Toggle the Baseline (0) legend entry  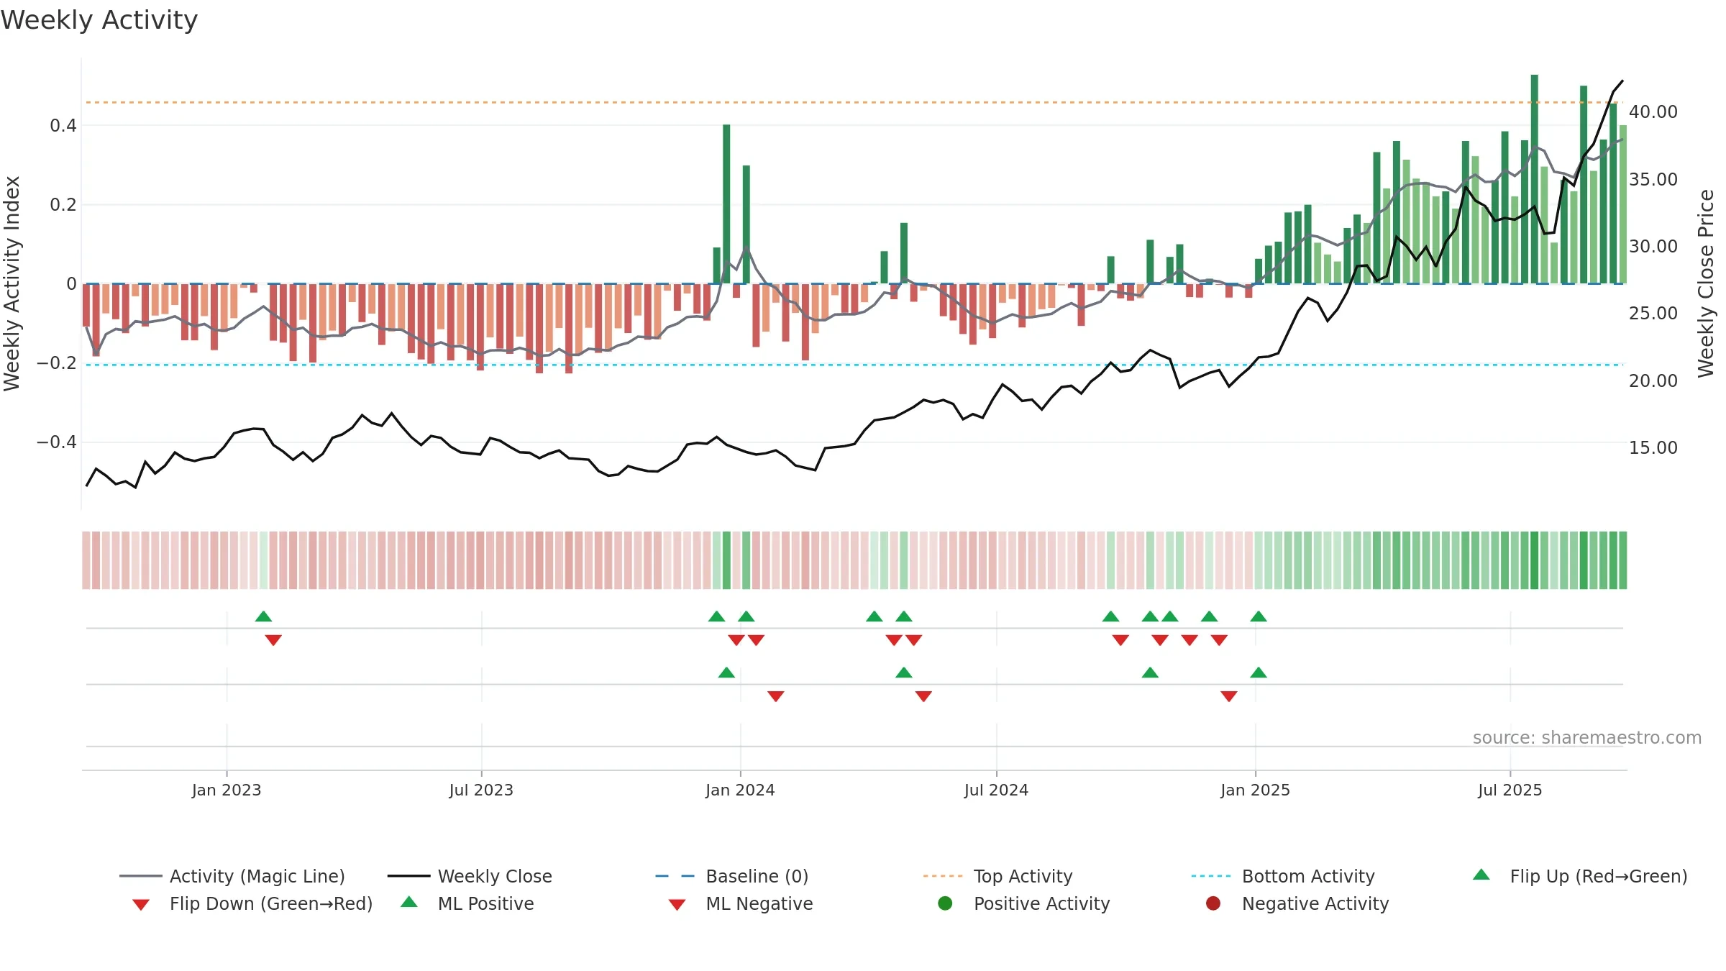pyautogui.click(x=732, y=876)
